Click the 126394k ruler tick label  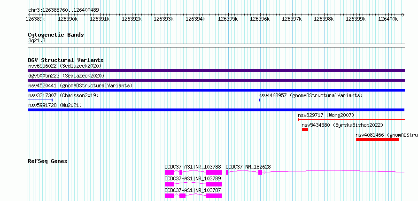tap(195, 19)
